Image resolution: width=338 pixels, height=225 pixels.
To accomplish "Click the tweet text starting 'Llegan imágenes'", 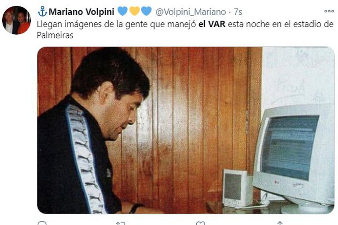I will [x=185, y=30].
